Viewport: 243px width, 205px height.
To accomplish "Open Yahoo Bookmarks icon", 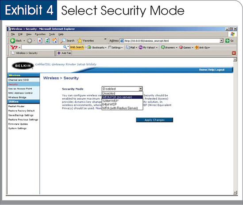I will (x=89, y=47).
